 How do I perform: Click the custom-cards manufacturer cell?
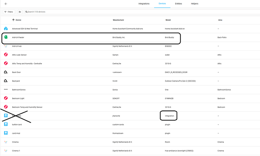click(118, 125)
